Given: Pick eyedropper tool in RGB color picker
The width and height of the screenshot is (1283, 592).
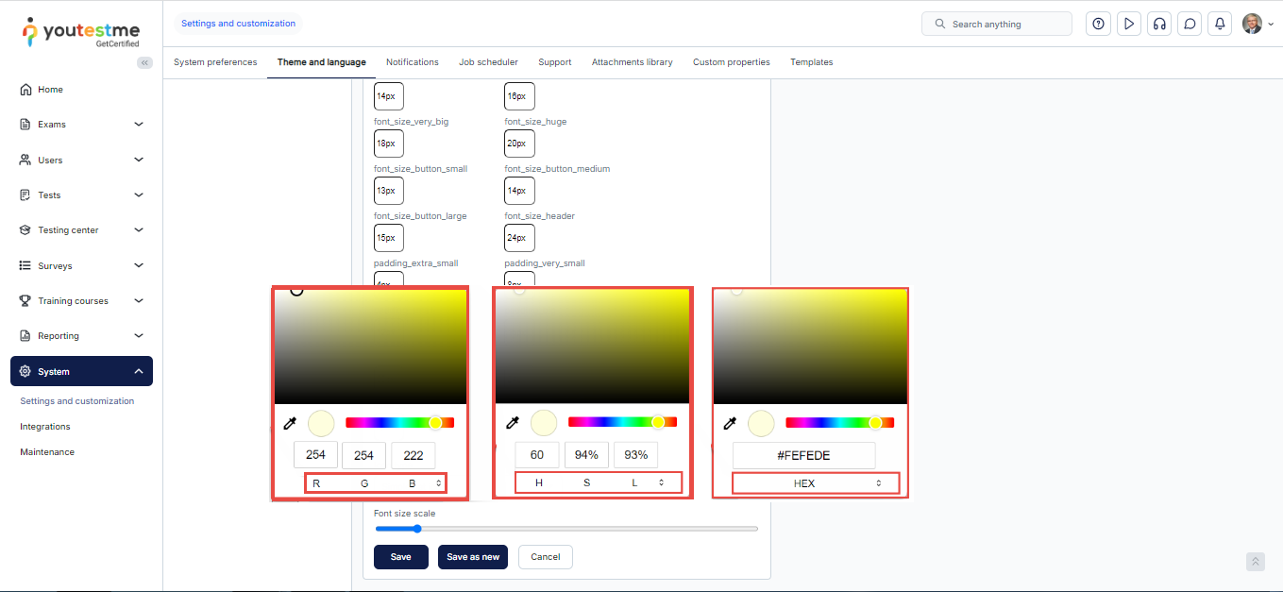Looking at the screenshot, I should tap(291, 423).
